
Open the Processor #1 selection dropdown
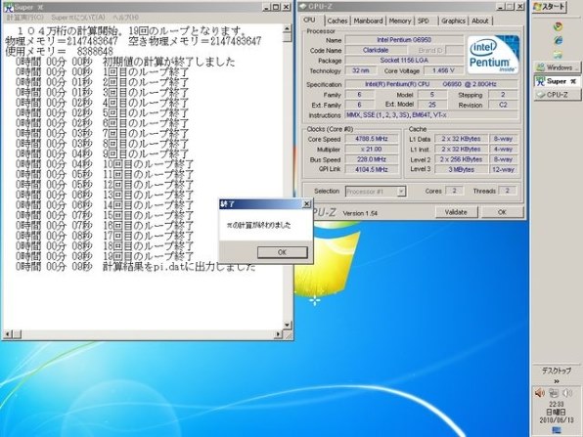pyautogui.click(x=376, y=192)
